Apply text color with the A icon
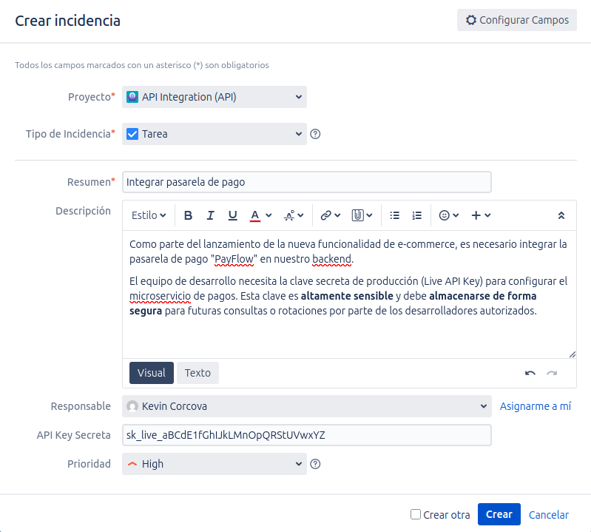The height and width of the screenshot is (532, 591). tap(255, 215)
